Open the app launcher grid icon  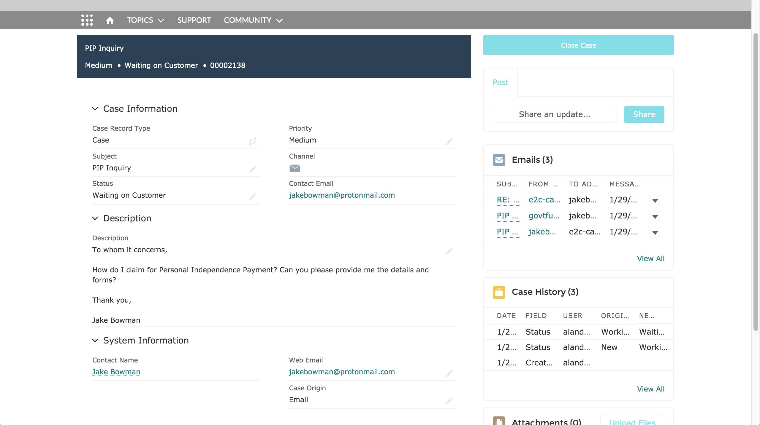[x=87, y=20]
